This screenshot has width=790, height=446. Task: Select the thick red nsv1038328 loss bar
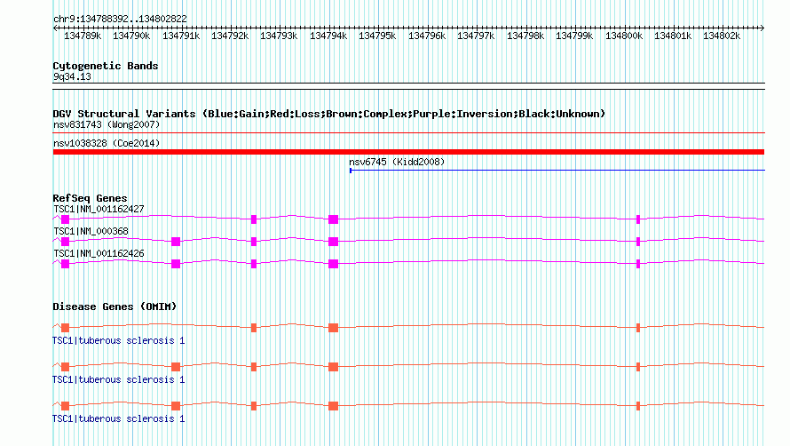click(408, 152)
